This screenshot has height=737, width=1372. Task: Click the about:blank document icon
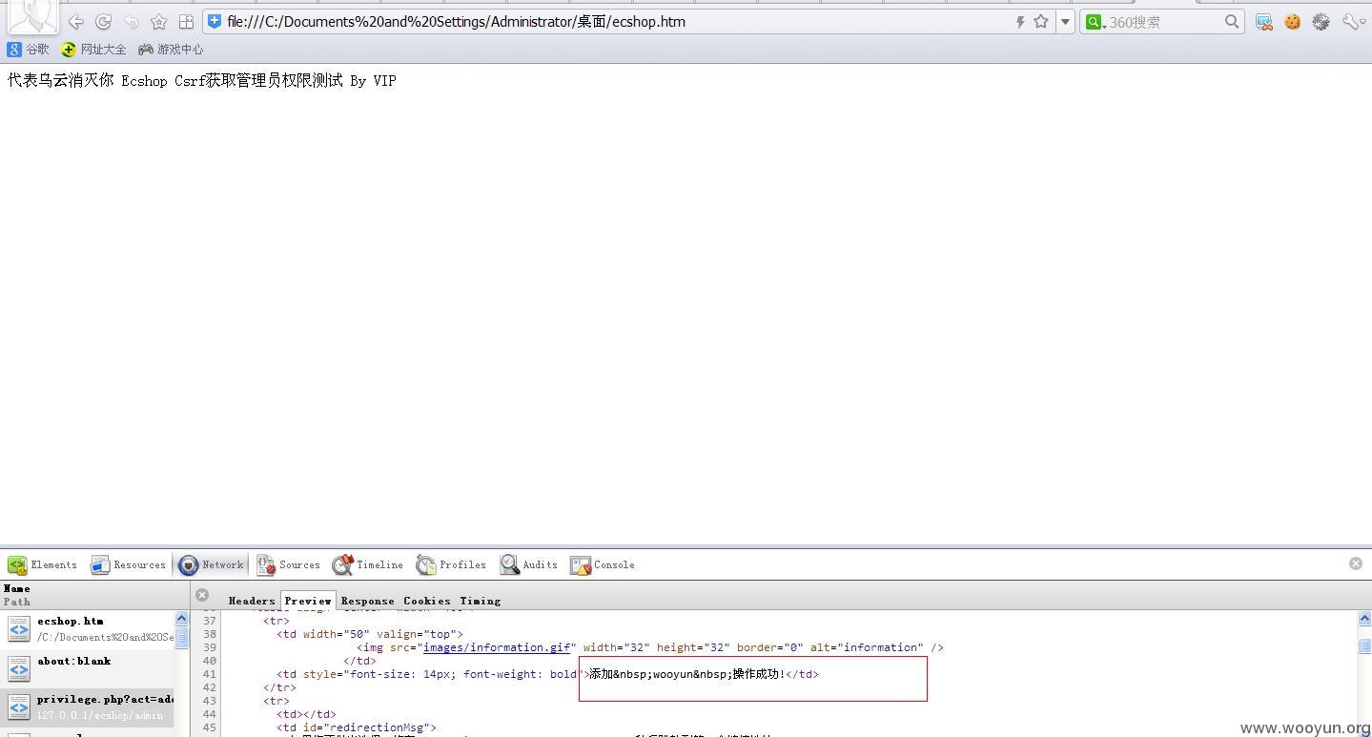tap(19, 668)
